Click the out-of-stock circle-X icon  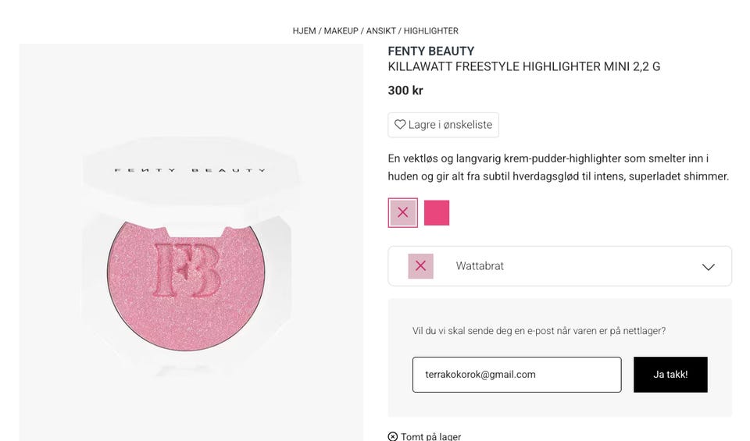(x=393, y=436)
